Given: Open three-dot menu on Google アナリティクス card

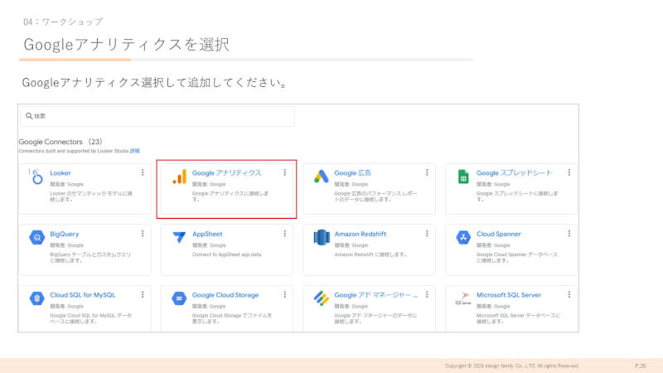Looking at the screenshot, I should tap(284, 172).
